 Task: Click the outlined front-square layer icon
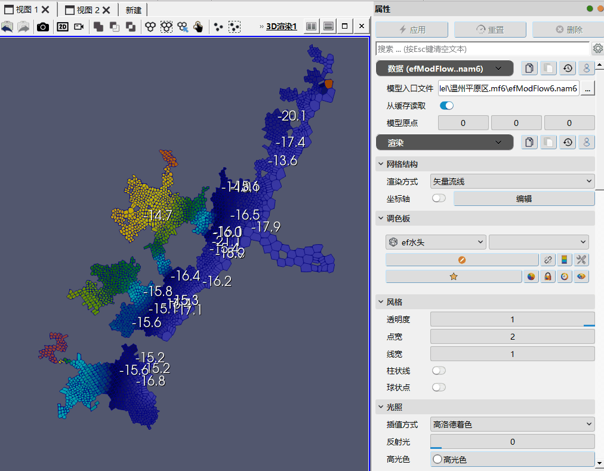tap(131, 27)
